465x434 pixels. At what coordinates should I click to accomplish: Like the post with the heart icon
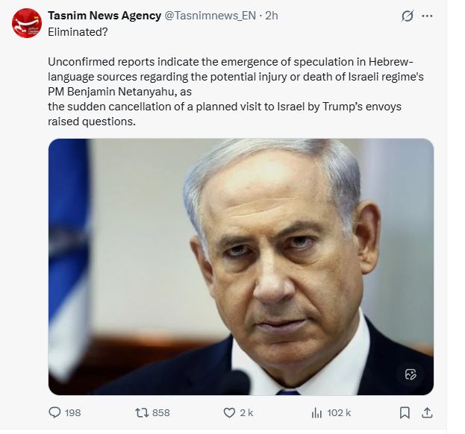coord(229,412)
